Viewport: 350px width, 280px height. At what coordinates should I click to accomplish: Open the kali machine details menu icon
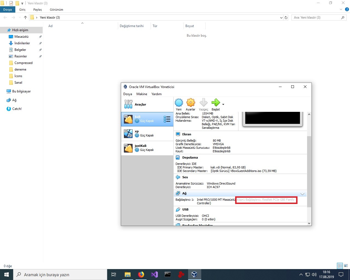167,119
